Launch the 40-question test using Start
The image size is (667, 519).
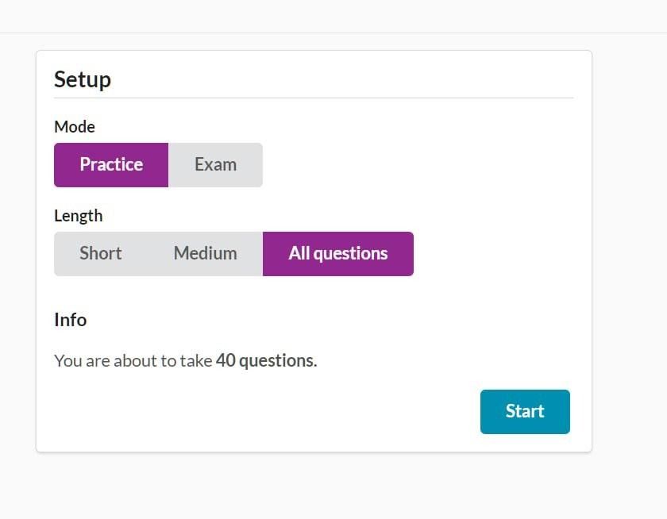525,411
